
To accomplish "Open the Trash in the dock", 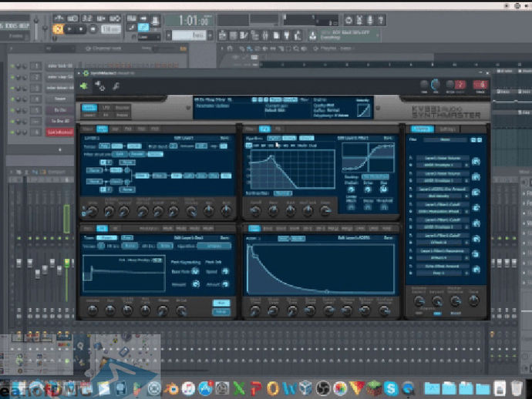I will [x=517, y=388].
